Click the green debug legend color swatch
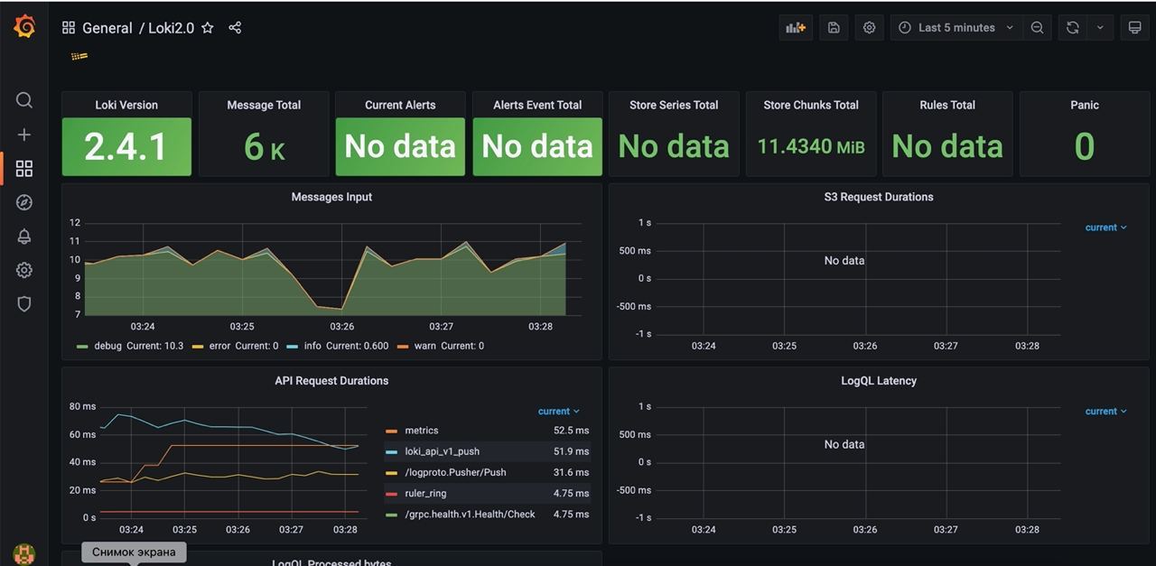The width and height of the screenshot is (1156, 566). (82, 346)
